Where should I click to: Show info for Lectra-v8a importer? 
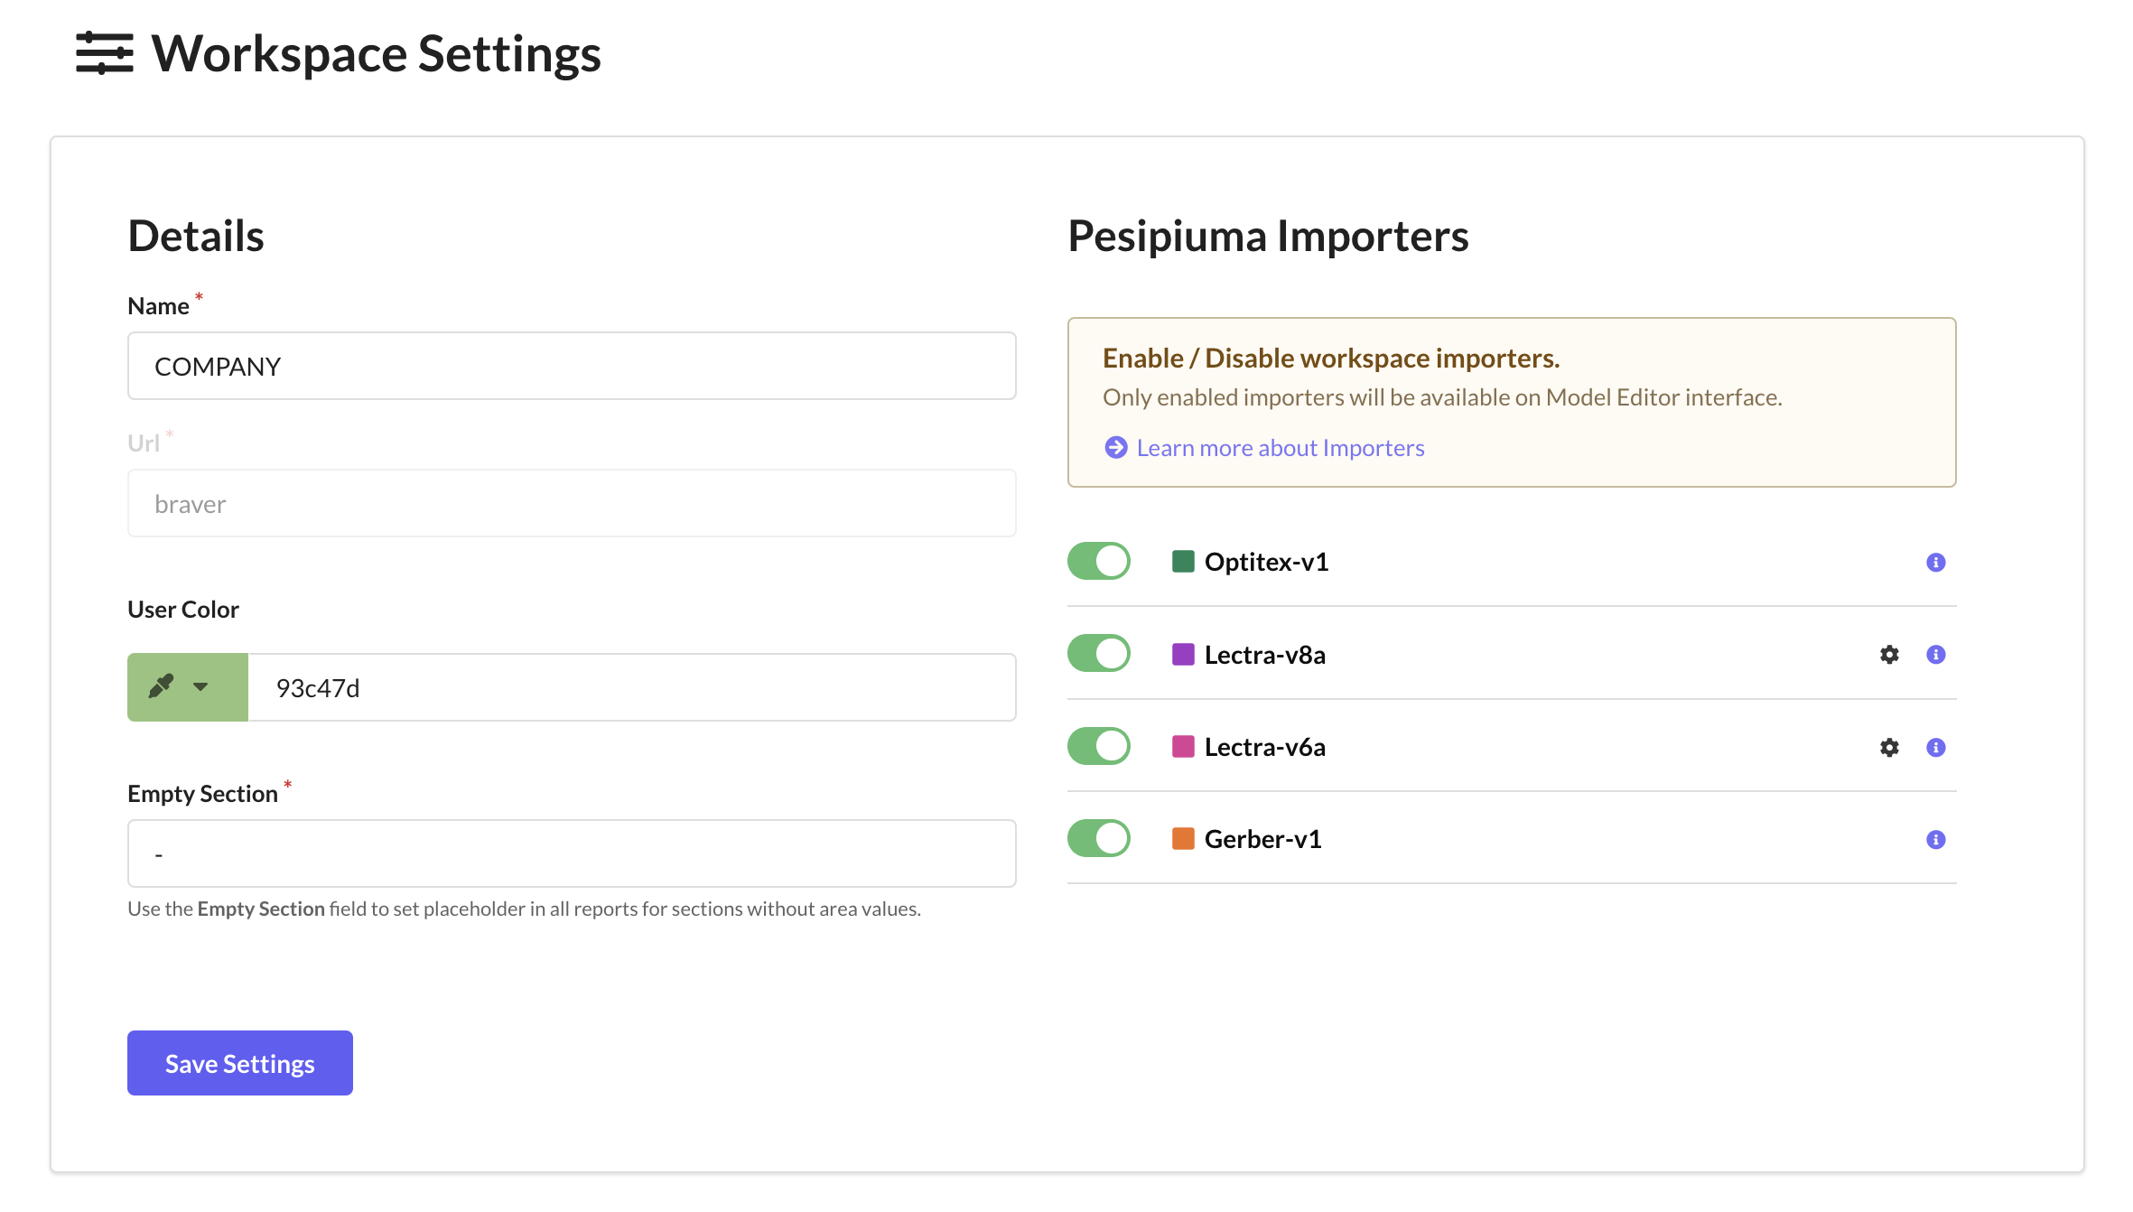click(1935, 655)
